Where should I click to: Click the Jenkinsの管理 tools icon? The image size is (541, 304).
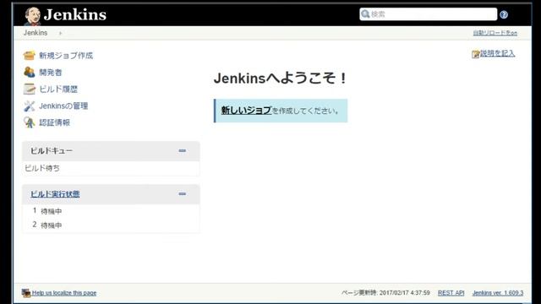(x=30, y=106)
